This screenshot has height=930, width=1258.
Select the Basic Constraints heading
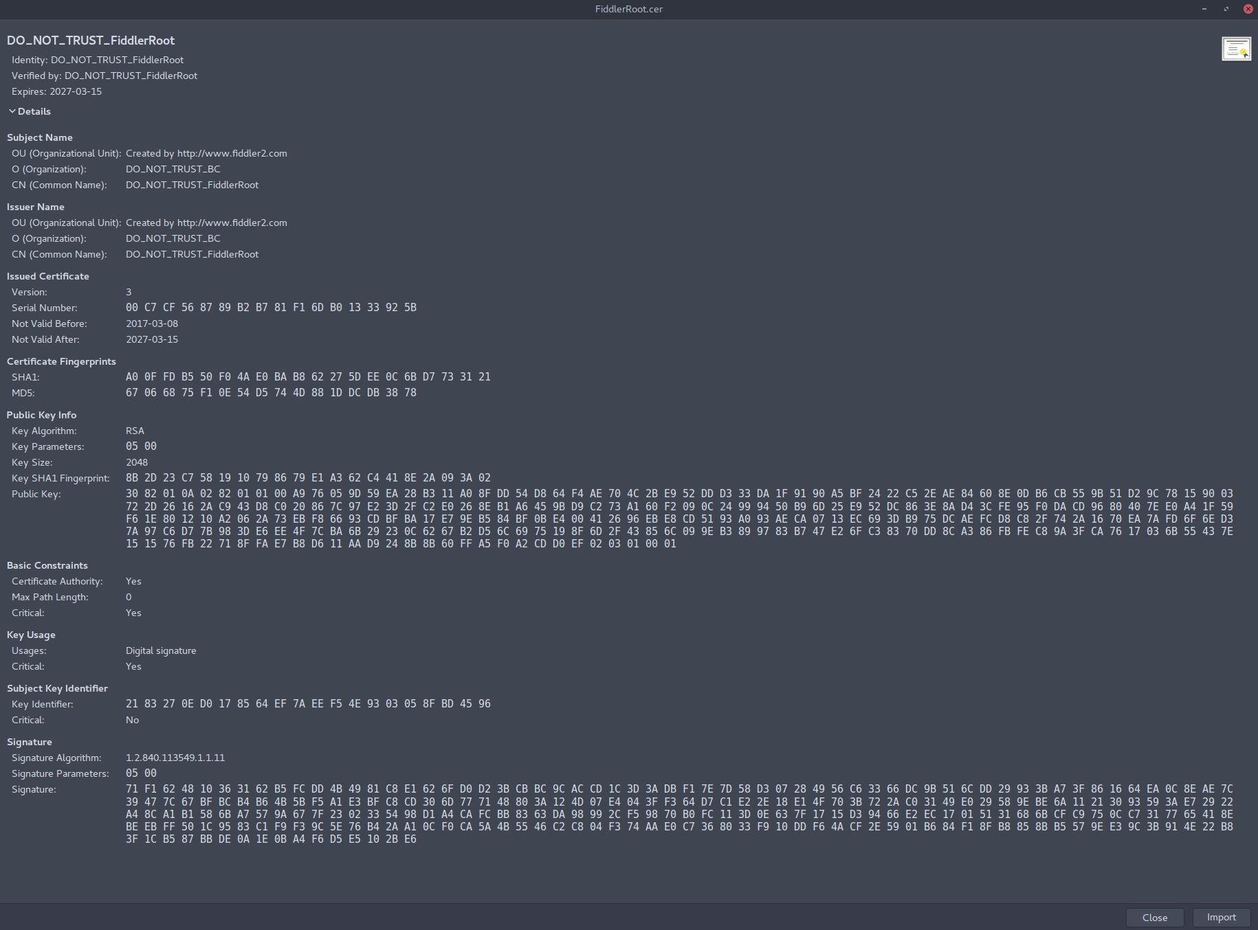(x=47, y=565)
